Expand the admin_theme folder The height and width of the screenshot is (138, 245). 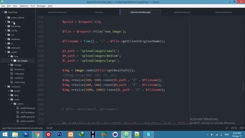coord(6,18)
